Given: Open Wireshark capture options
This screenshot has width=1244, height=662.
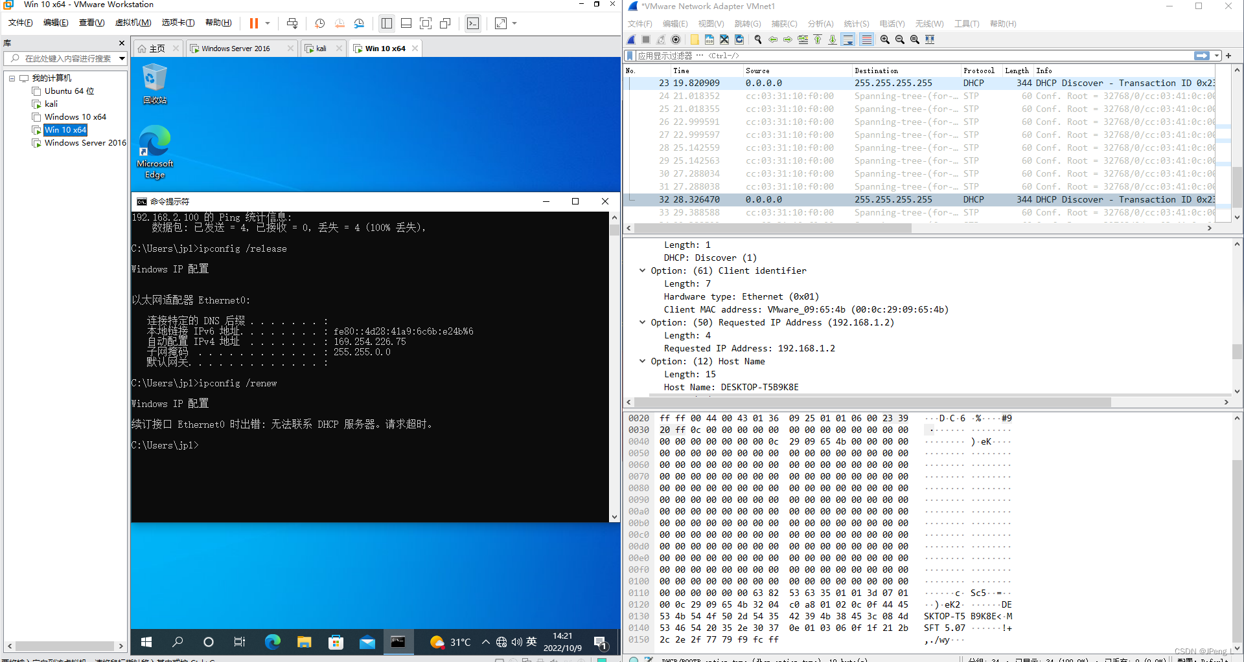Looking at the screenshot, I should click(676, 39).
